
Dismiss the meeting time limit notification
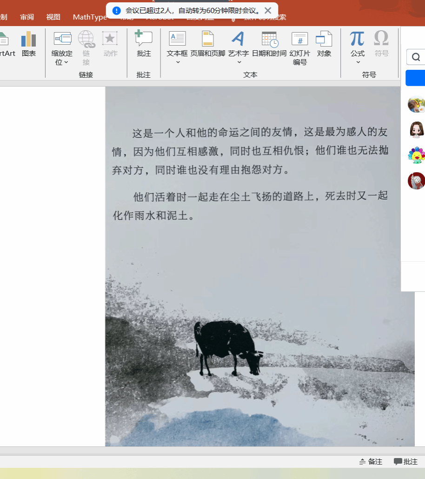[x=268, y=10]
